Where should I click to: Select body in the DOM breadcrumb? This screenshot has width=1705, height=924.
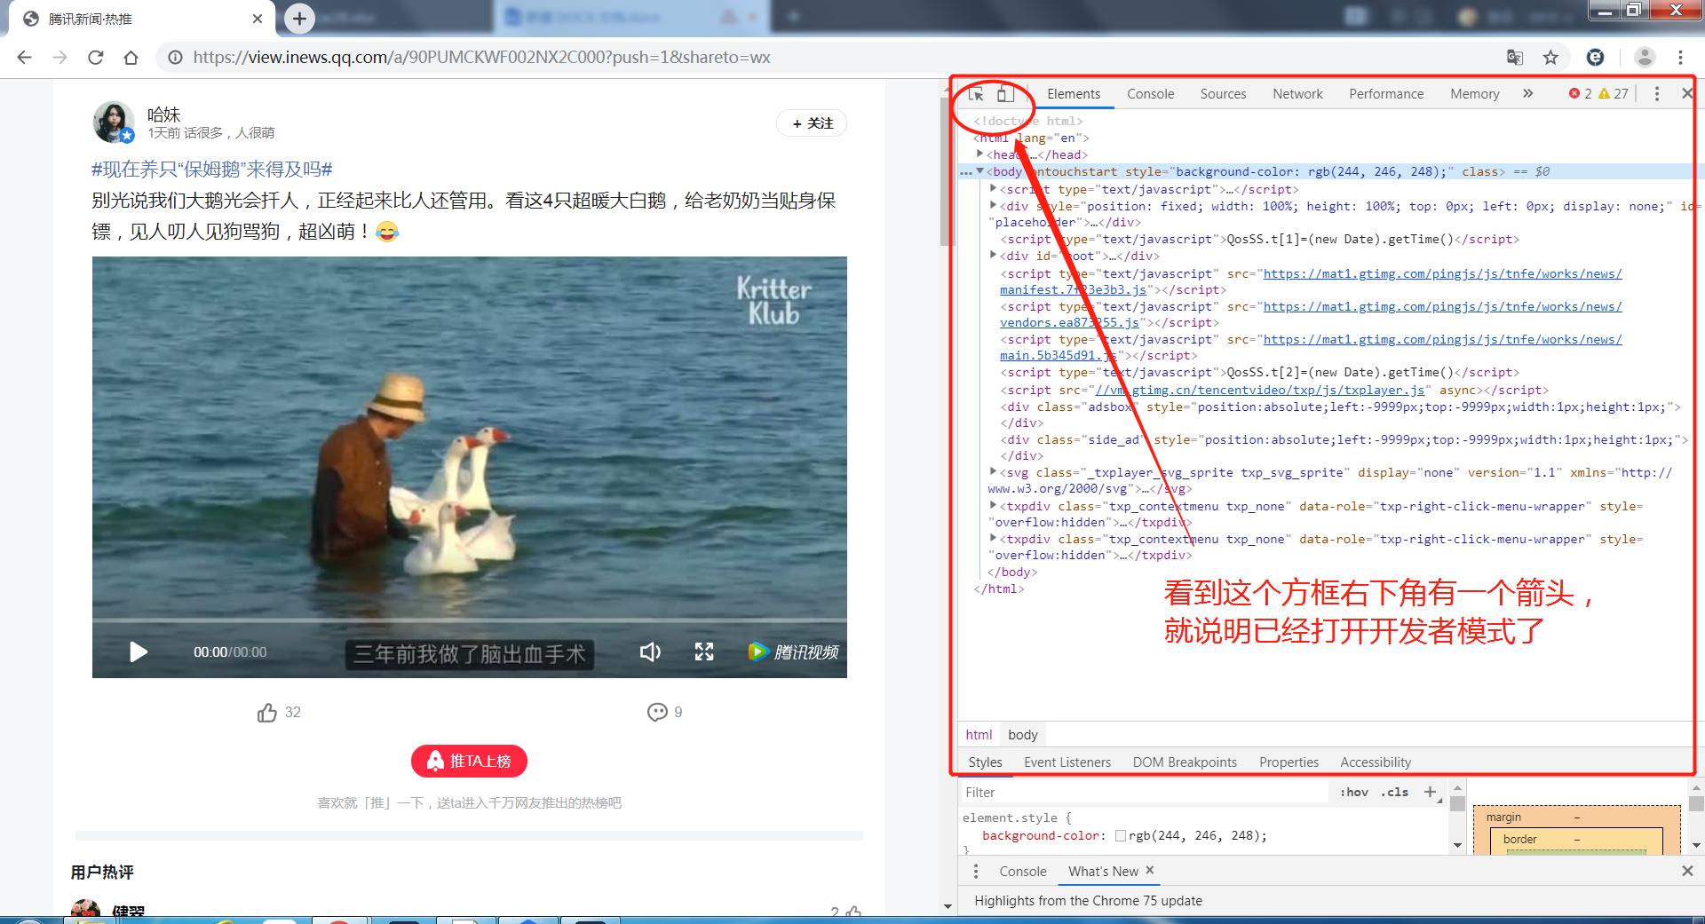click(1023, 735)
